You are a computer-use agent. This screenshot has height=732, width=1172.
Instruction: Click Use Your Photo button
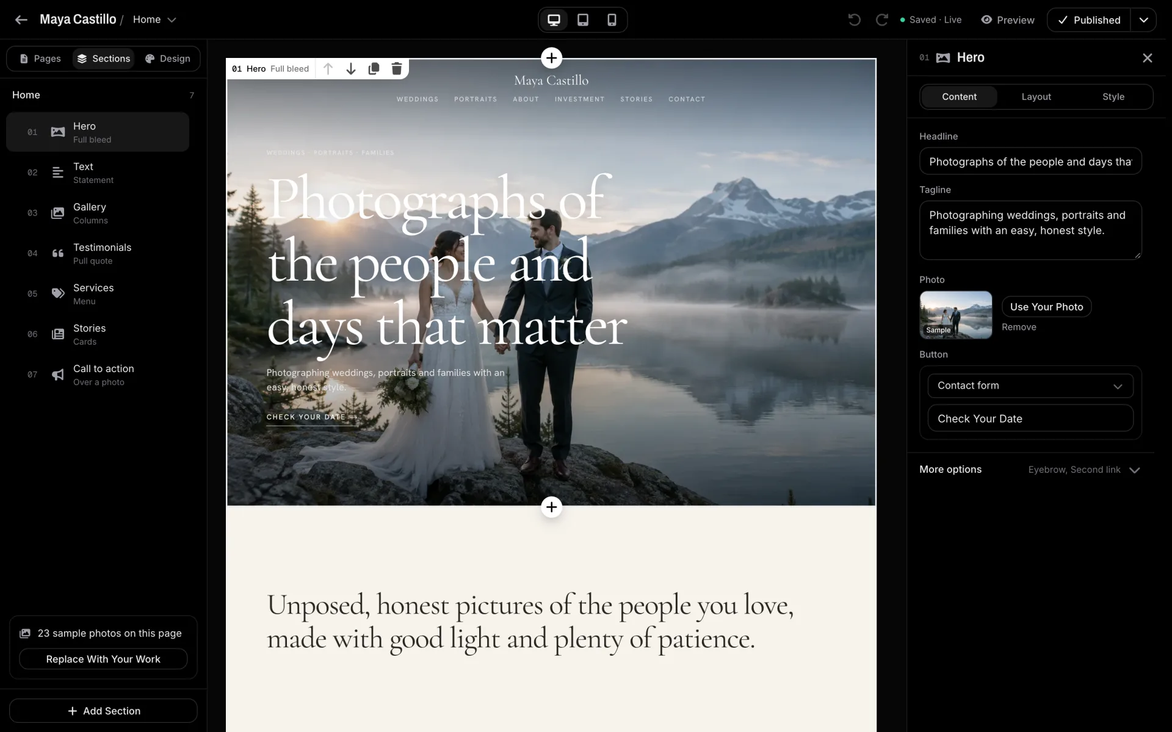(1046, 307)
